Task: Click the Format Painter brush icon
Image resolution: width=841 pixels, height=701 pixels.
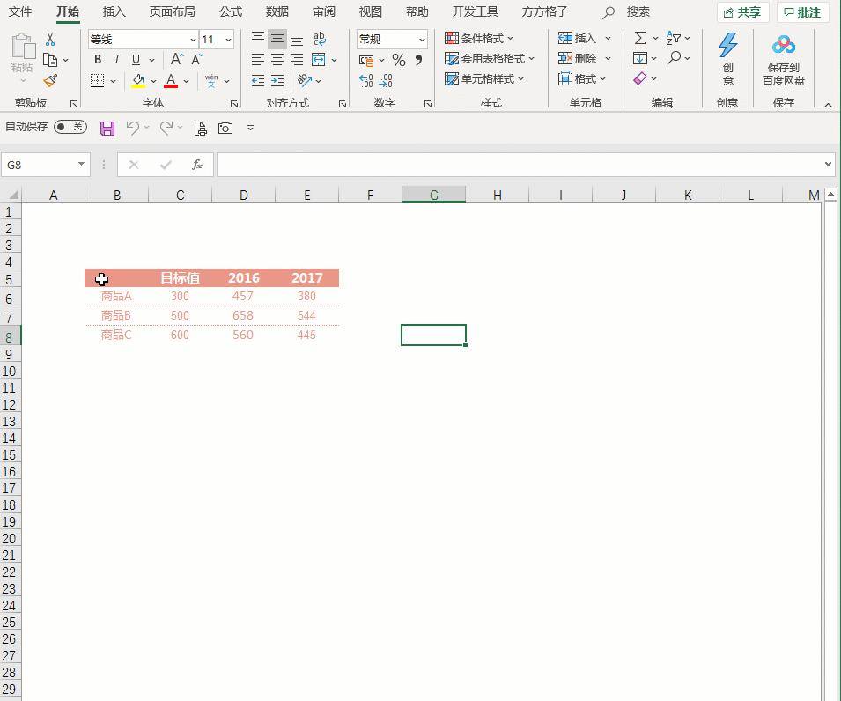Action: (x=50, y=81)
